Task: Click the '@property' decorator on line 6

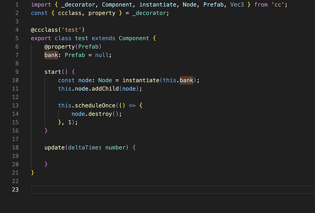Action: point(59,47)
